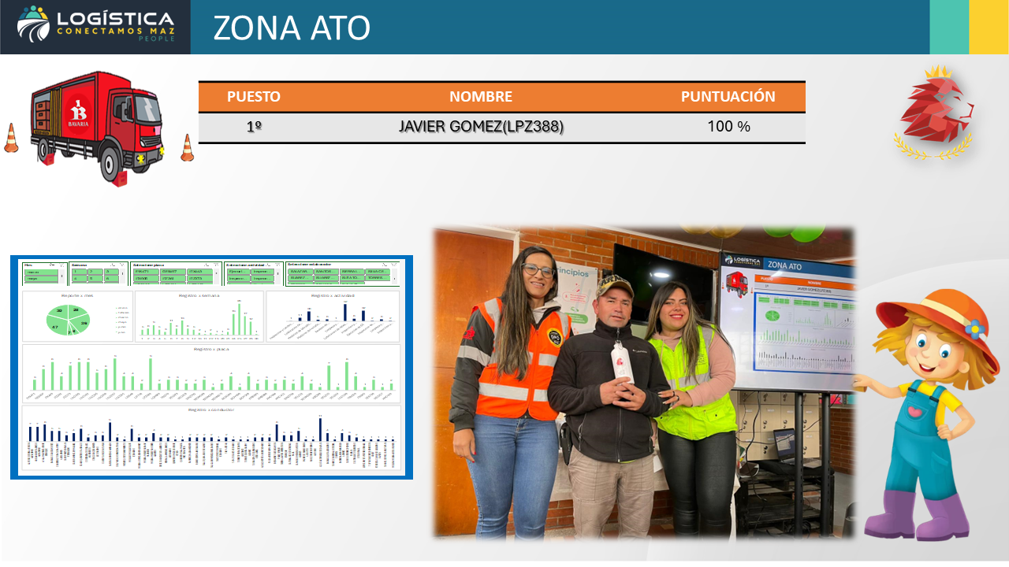Select the PUNTUACIÓN column header
The height and width of the screenshot is (567, 1009).
[x=728, y=97]
